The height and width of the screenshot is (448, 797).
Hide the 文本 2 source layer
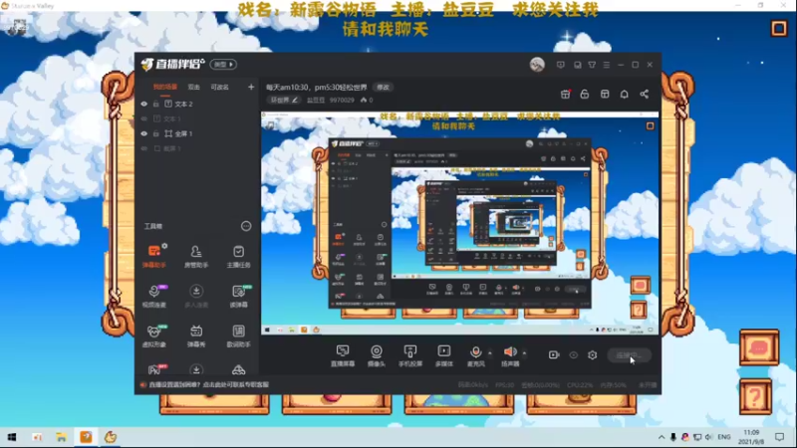pos(143,104)
